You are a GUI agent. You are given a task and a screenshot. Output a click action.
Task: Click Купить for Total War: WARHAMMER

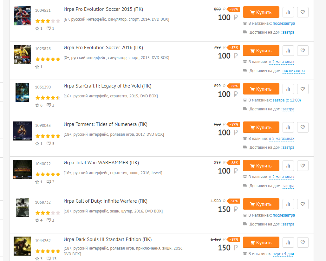[261, 166]
